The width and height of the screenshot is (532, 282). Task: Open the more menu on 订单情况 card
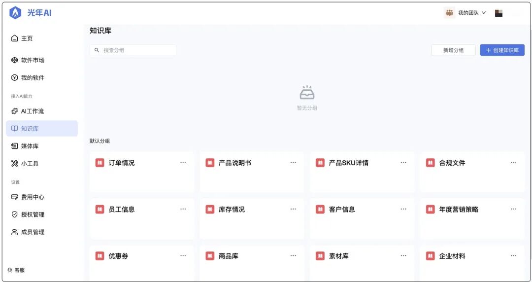[183, 162]
